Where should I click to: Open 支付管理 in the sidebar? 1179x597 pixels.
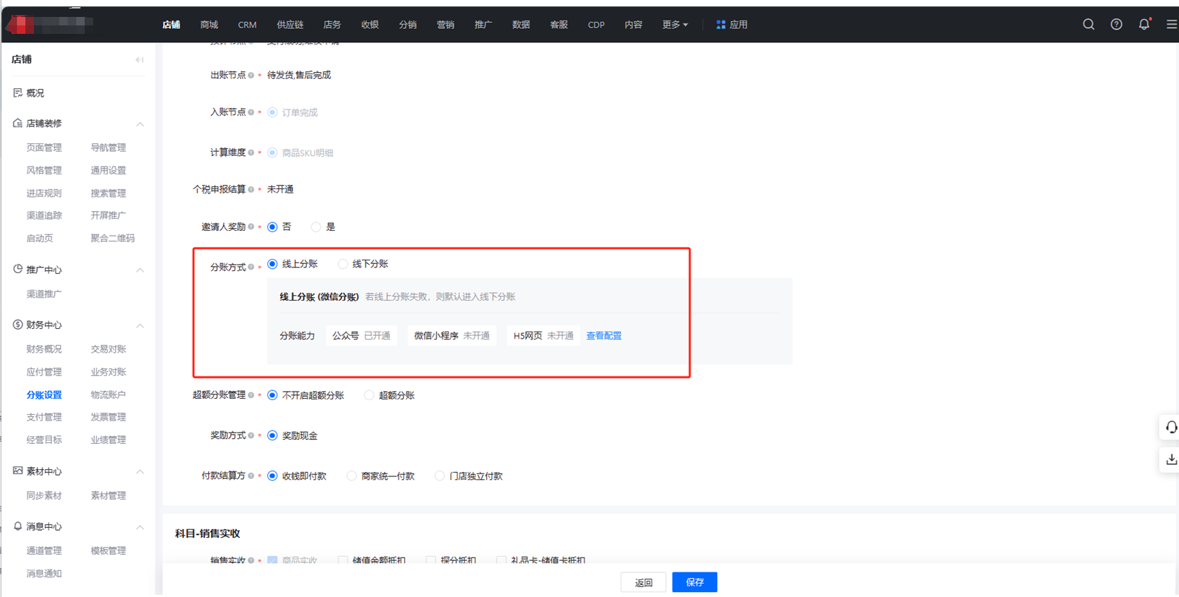point(44,417)
